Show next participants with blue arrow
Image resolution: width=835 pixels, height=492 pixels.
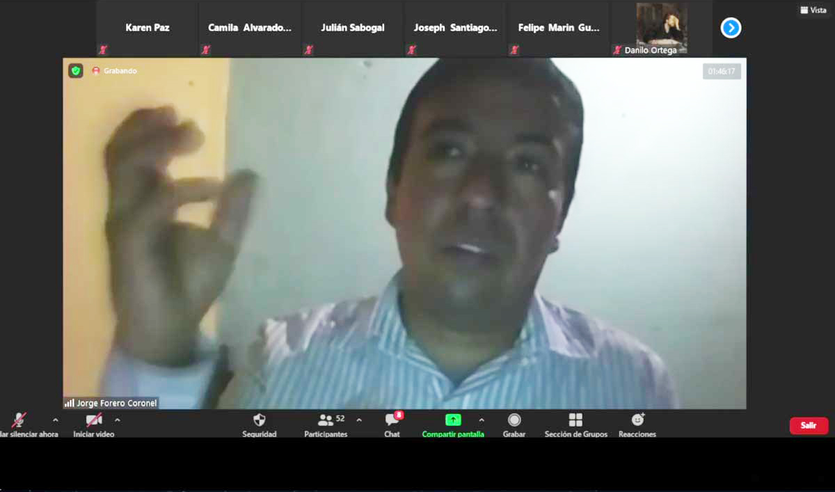point(731,28)
